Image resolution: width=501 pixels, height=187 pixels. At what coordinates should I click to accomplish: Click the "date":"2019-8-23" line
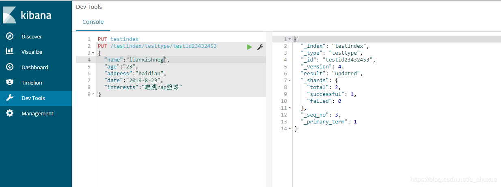(134, 81)
